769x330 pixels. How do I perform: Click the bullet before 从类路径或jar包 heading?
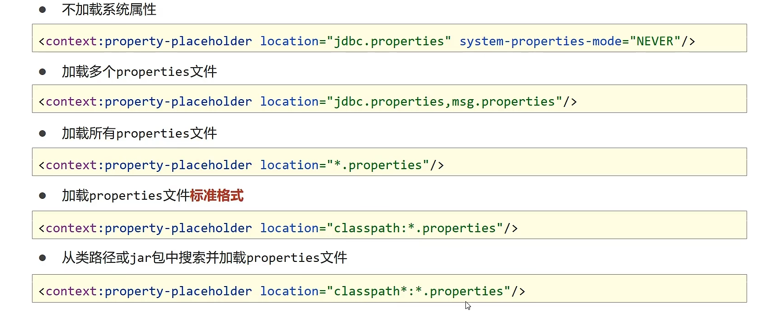pyautogui.click(x=43, y=258)
